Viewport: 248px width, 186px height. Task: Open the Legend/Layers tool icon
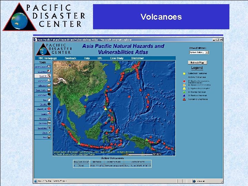49,66
